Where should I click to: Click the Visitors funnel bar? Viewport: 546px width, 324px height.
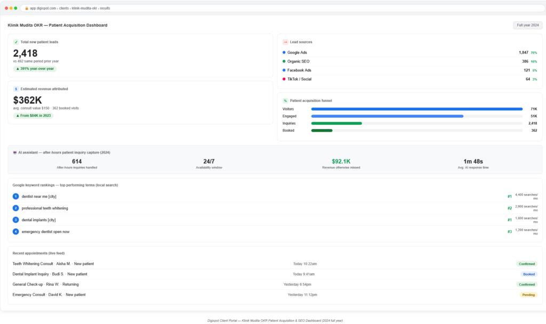pos(417,109)
